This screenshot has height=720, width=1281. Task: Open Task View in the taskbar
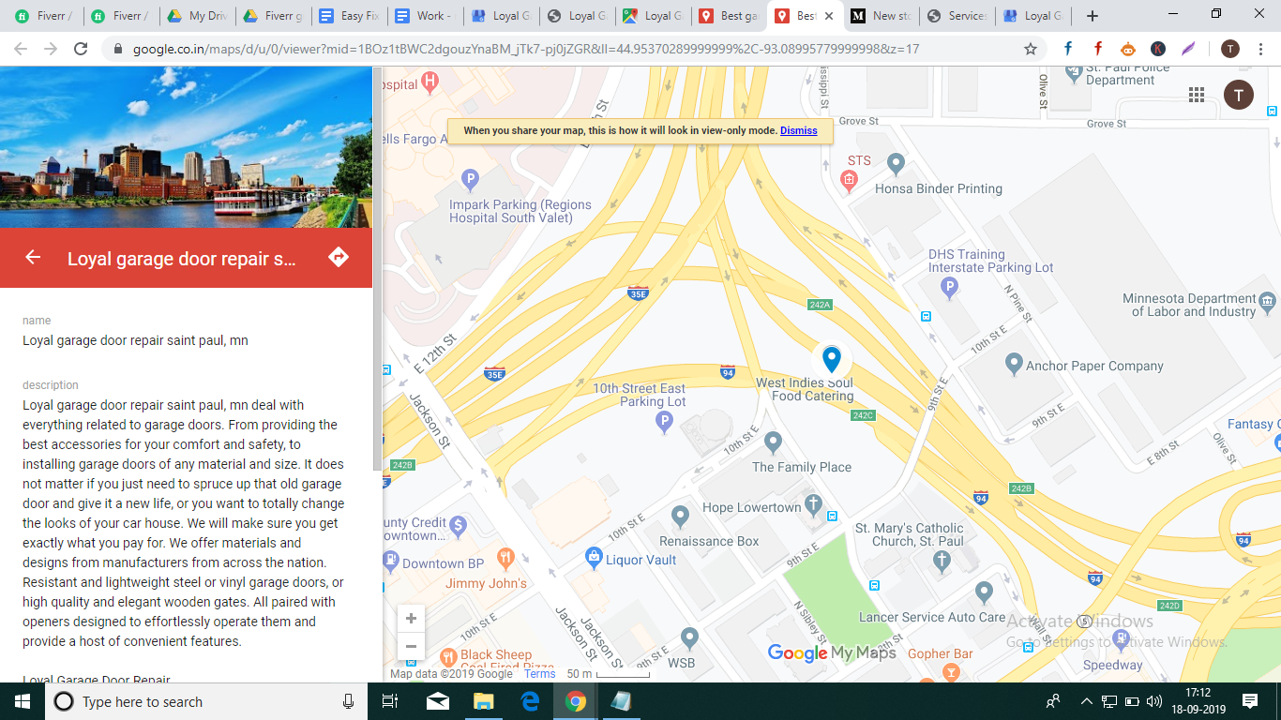[x=390, y=701]
